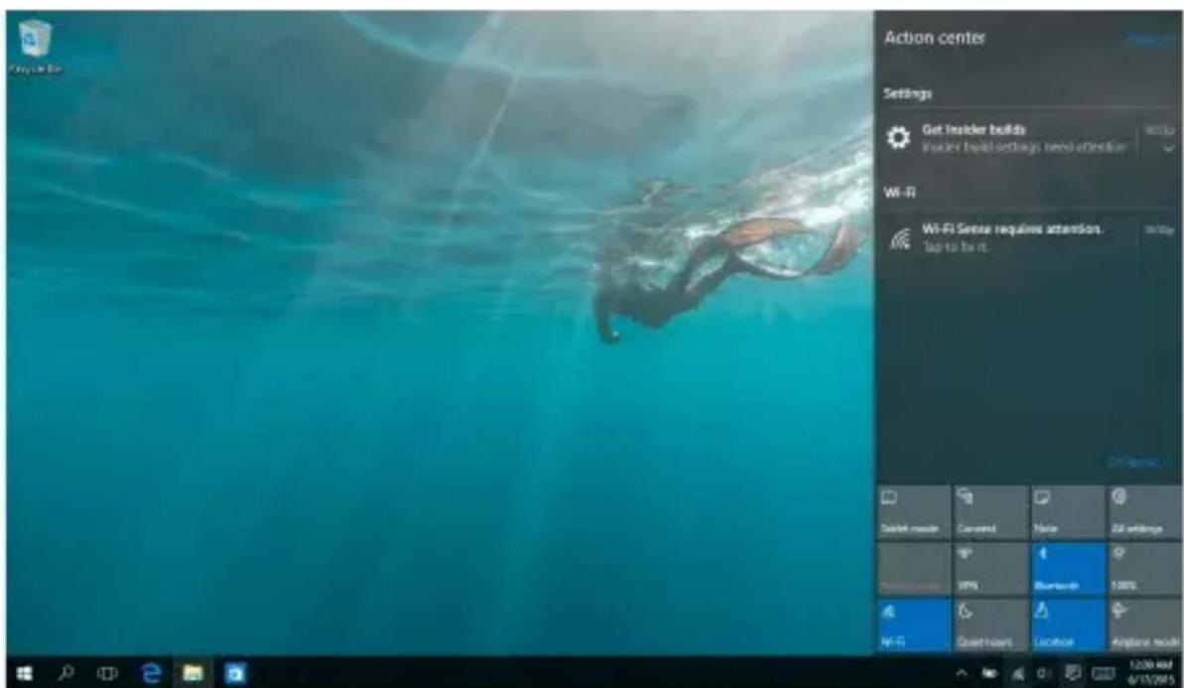Open All settings quick action
Screen dimensions: 1184x688
pos(1144,512)
